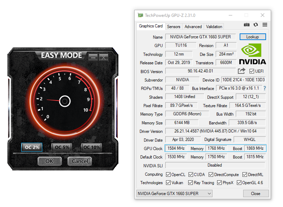
Task: Click the BIOS Version field 90.16.42.40.01
Action: pos(201,71)
